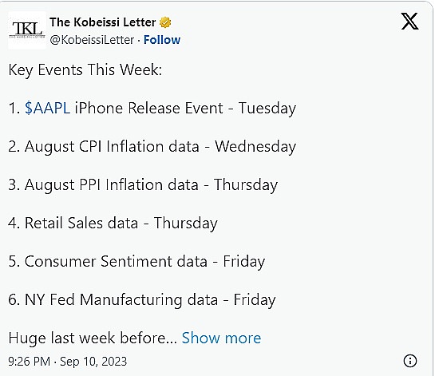435x376 pixels.
Task: Click the Huge last week before text
Action: [x=93, y=338]
